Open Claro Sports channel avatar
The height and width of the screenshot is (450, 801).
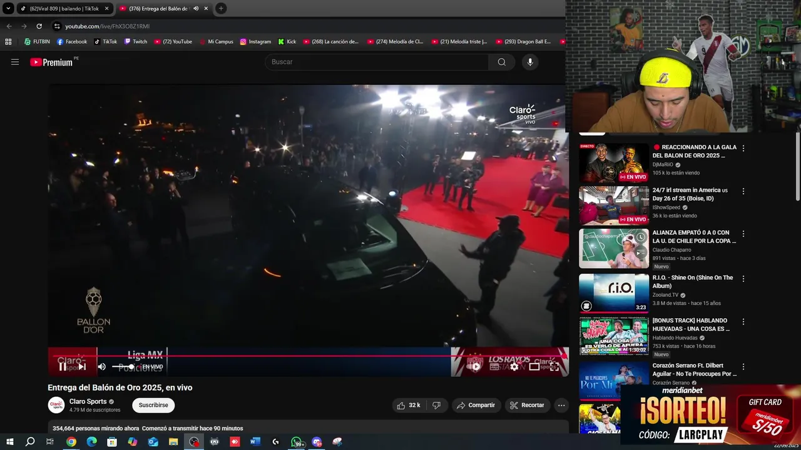(x=56, y=405)
